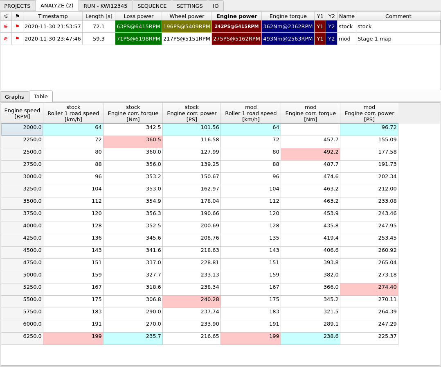
Task: Select the Table tab
Action: click(x=41, y=96)
